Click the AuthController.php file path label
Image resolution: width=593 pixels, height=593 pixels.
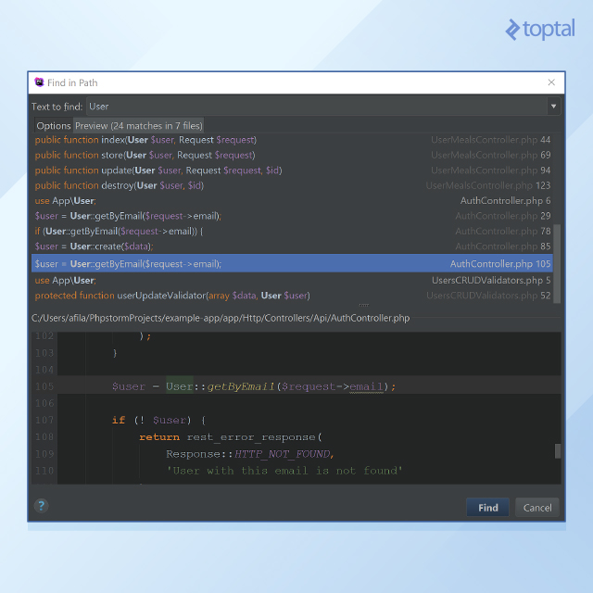tap(221, 318)
